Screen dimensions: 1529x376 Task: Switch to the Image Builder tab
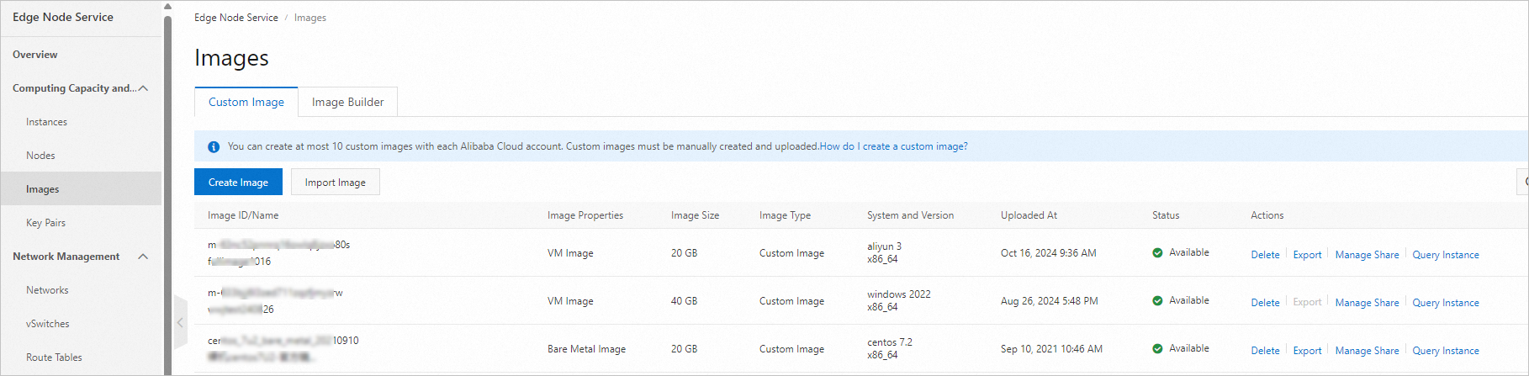pos(347,102)
